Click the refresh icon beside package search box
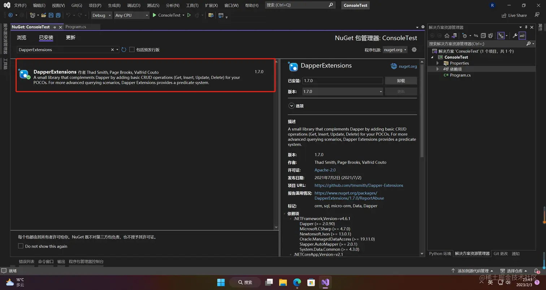This screenshot has width=546, height=290. 124,49
